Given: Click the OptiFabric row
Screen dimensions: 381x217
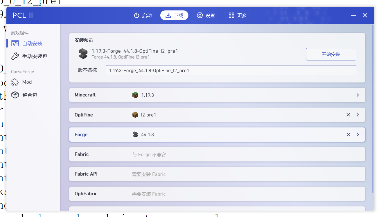Looking at the screenshot, I should point(217,194).
